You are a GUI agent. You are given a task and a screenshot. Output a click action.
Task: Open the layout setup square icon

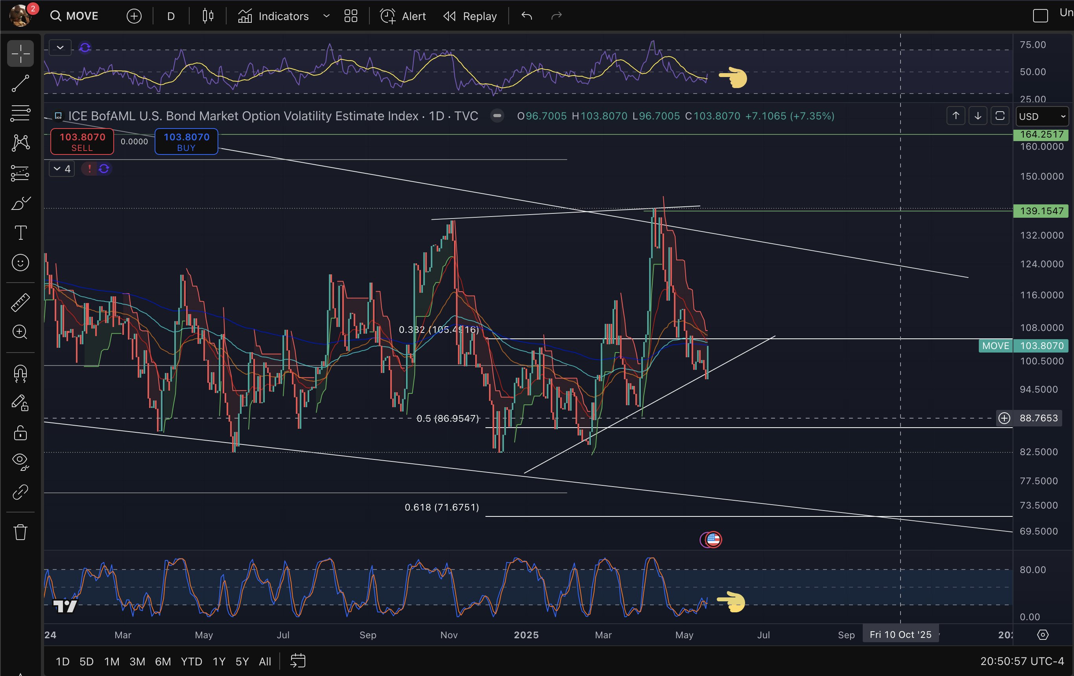(x=1040, y=16)
